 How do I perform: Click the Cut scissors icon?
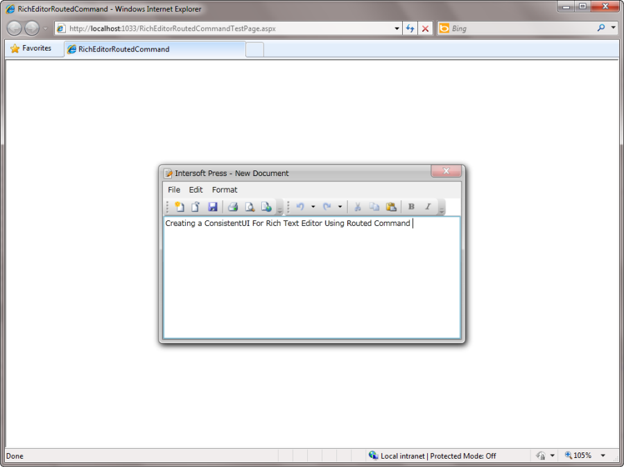point(357,206)
